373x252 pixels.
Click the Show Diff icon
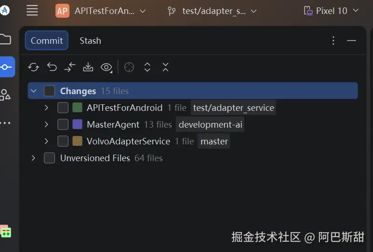70,67
